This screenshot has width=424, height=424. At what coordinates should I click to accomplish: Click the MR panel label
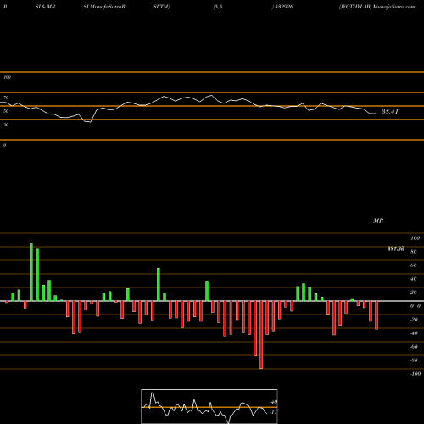point(378,220)
